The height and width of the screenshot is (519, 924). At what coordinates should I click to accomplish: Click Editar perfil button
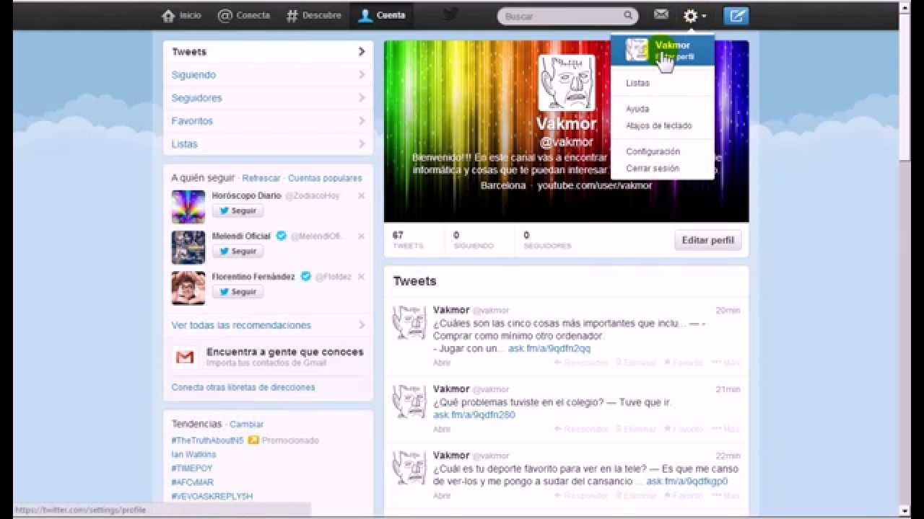point(707,240)
